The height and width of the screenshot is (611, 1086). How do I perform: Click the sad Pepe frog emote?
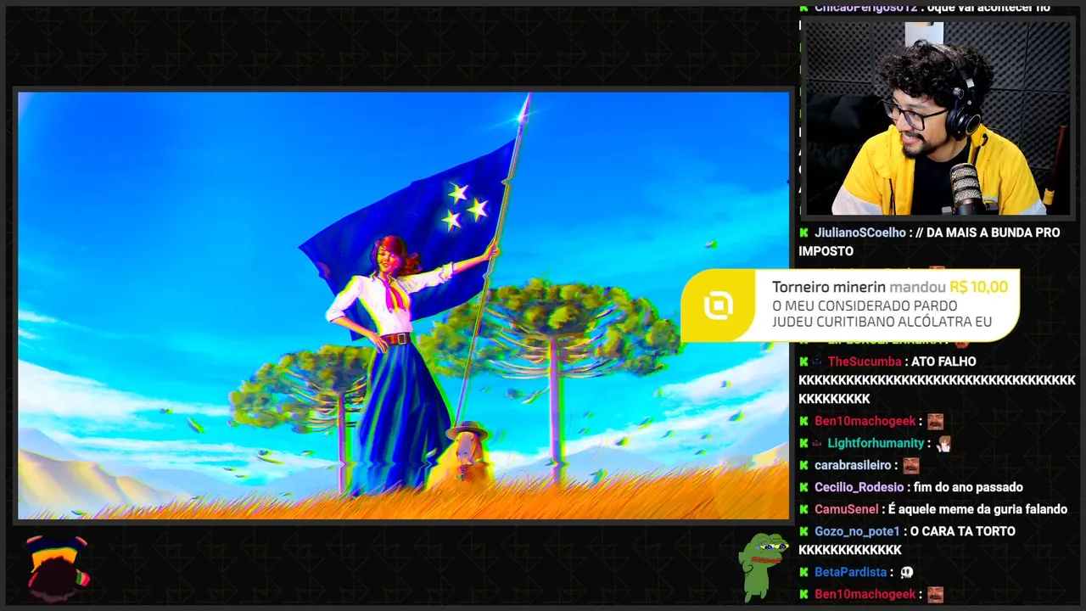pos(763,566)
